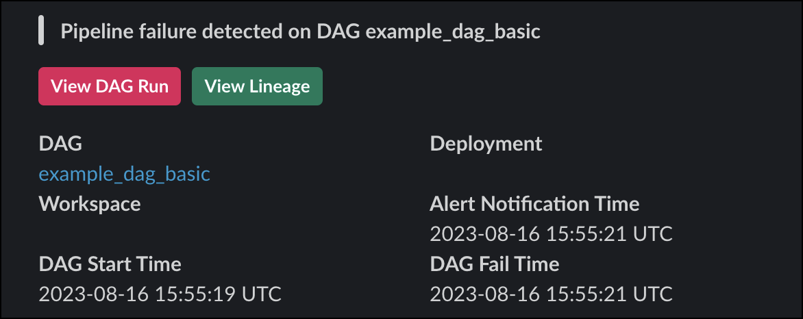This screenshot has width=803, height=319.
Task: Select the DAG Fail Time label
Action: (495, 264)
